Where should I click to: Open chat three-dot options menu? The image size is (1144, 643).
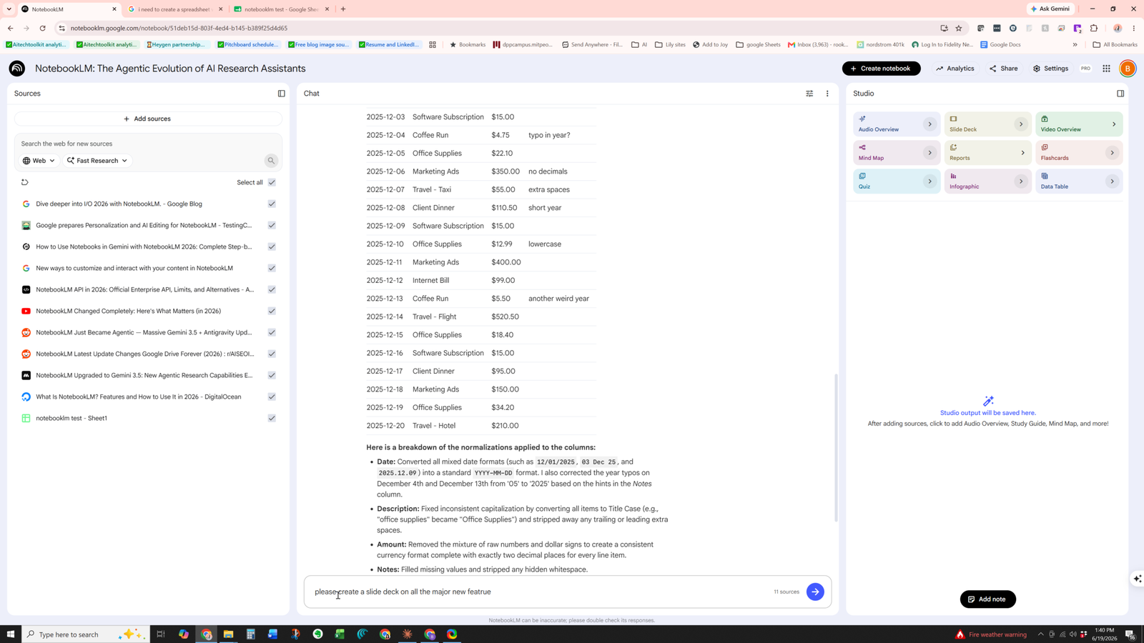click(x=827, y=94)
